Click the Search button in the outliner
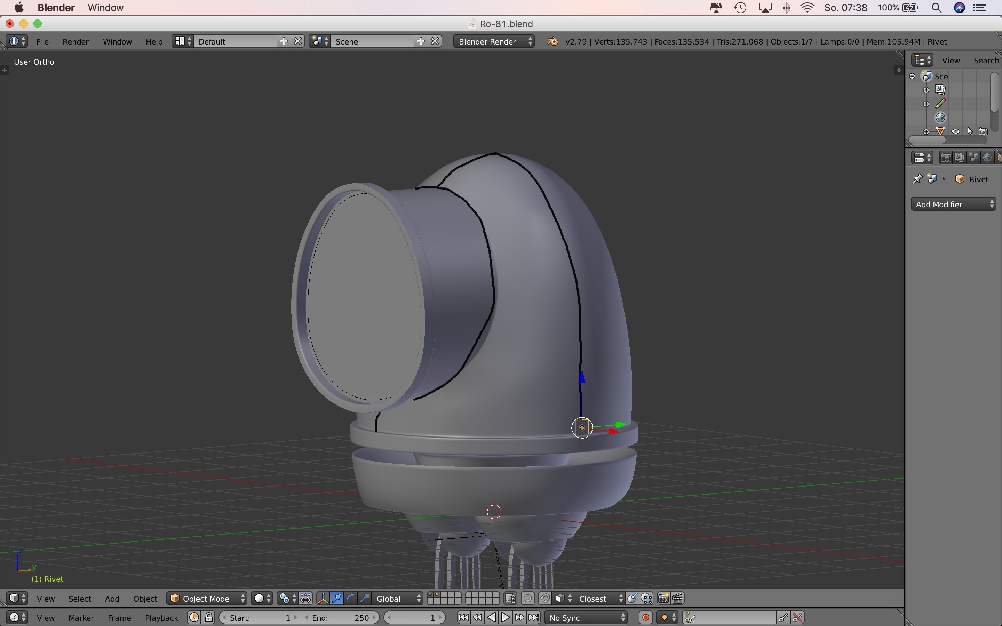The image size is (1002, 626). tap(986, 61)
